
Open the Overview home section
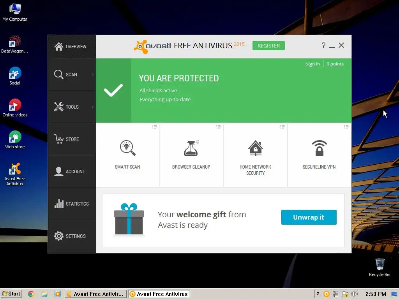tap(72, 47)
